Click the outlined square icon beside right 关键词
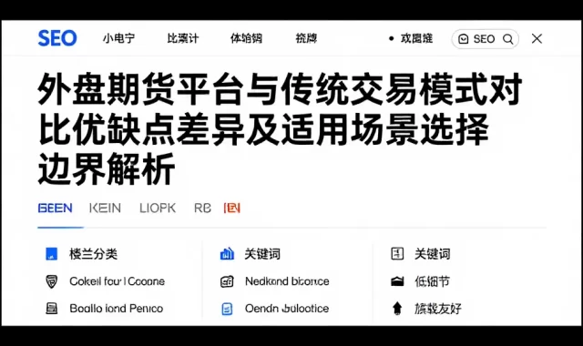This screenshot has width=583, height=346. 397,254
